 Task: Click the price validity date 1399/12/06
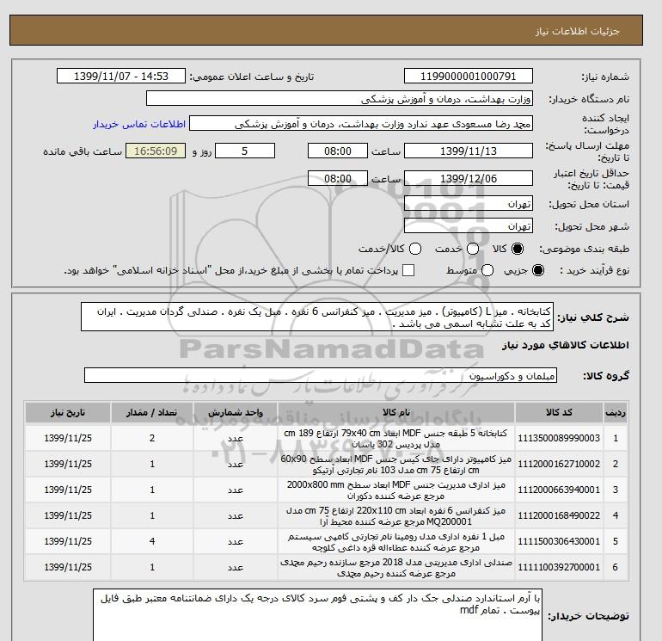coord(469,178)
